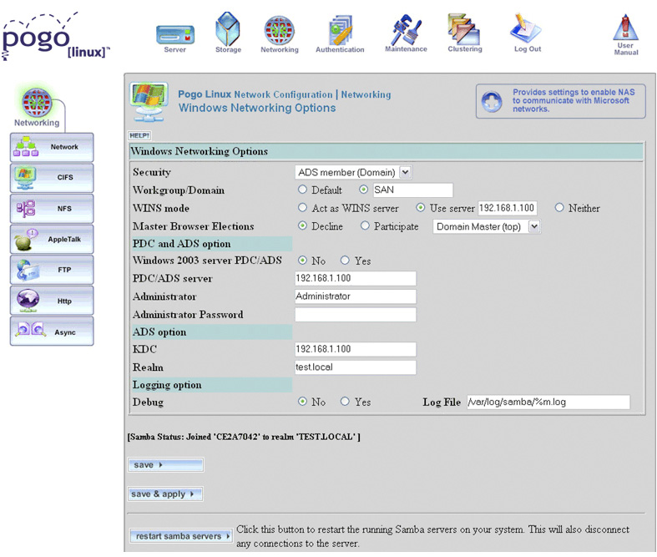Click the SAN workgroup text field

click(412, 190)
